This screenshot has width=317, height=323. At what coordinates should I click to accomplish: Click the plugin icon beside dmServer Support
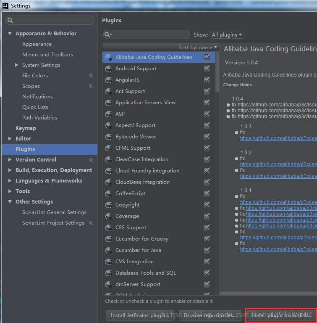pyautogui.click(x=108, y=284)
